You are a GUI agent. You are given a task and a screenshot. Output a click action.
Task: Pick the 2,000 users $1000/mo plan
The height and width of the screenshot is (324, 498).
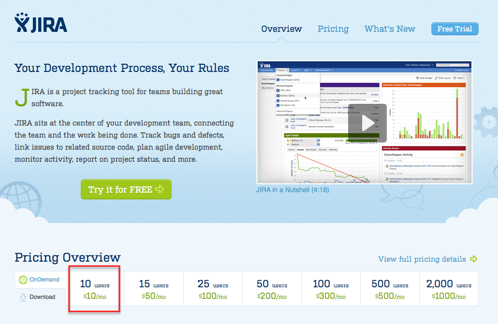449,289
